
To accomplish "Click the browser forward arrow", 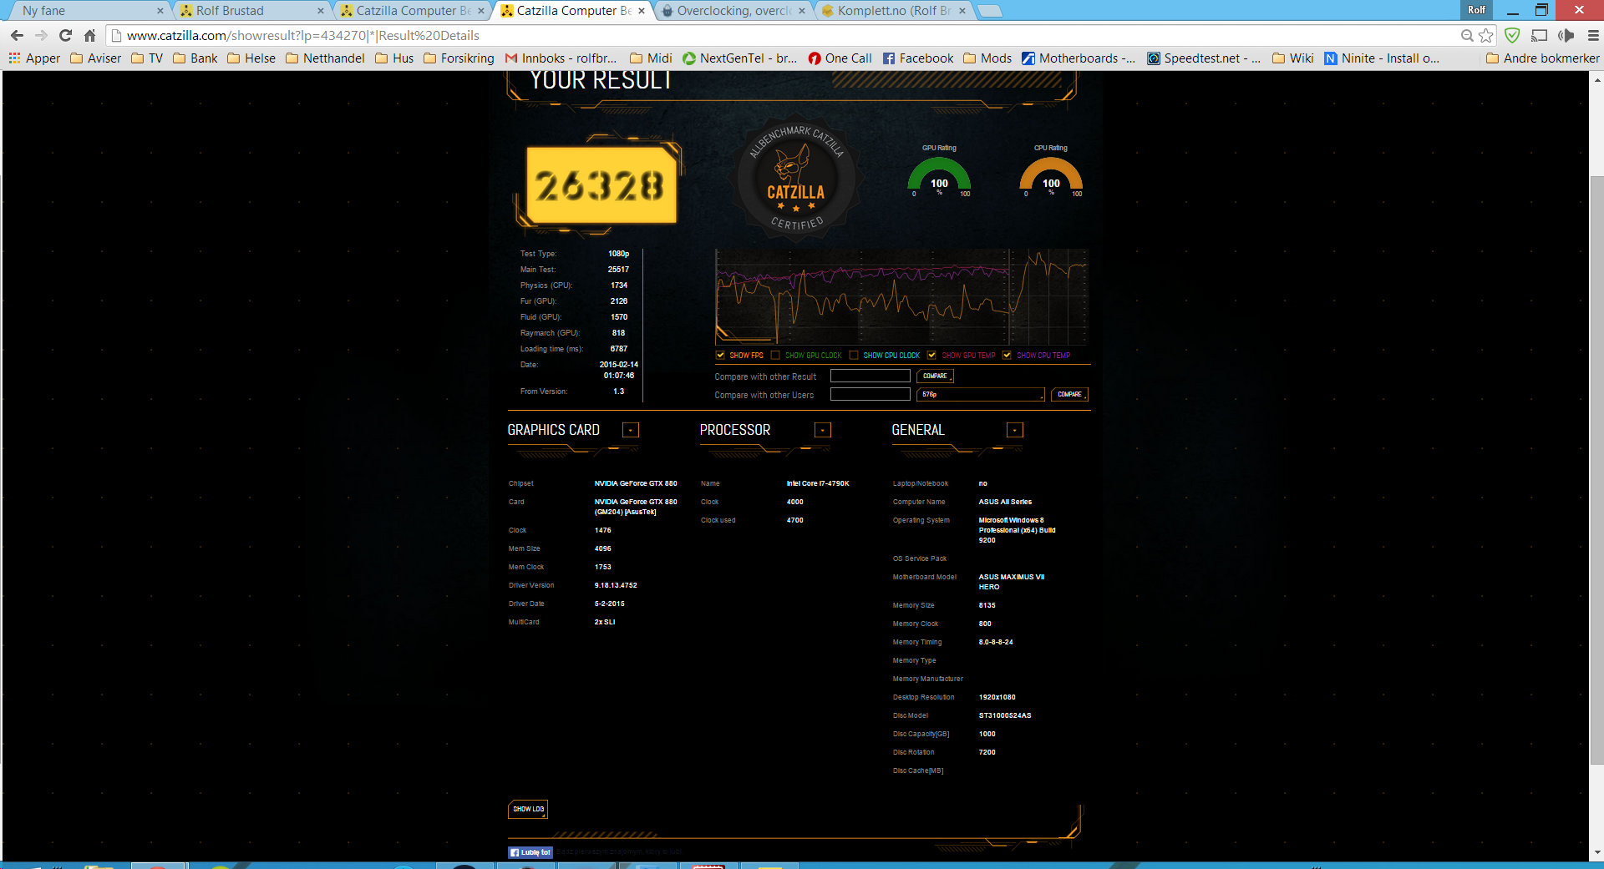I will [x=42, y=35].
